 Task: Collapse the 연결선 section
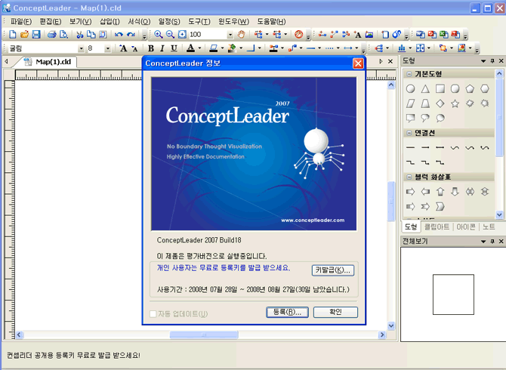(x=409, y=133)
